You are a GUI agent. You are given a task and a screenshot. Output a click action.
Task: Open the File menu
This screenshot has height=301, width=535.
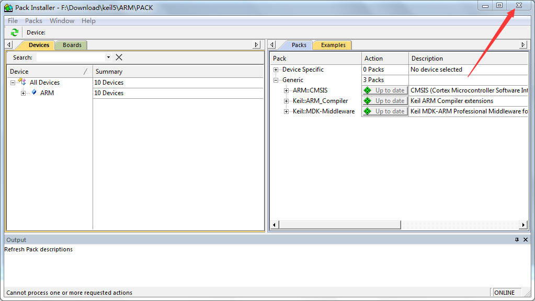(x=13, y=21)
